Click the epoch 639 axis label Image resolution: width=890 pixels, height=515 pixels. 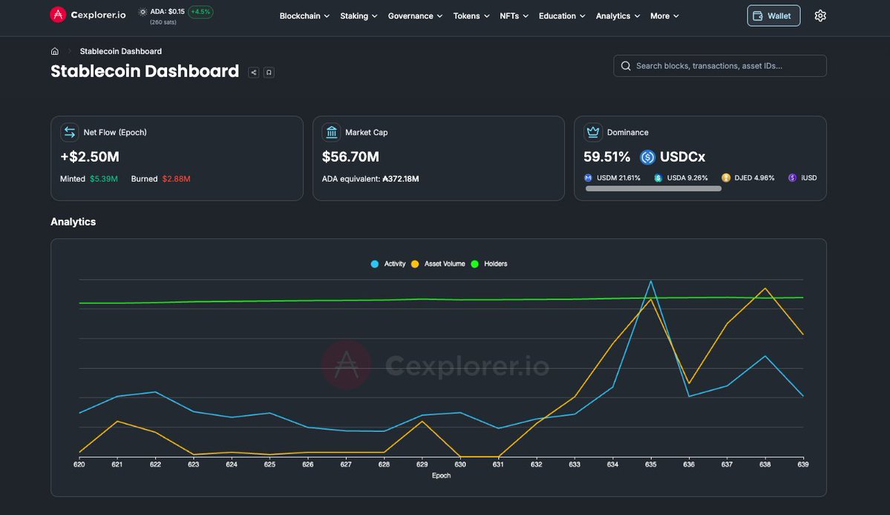click(x=802, y=465)
